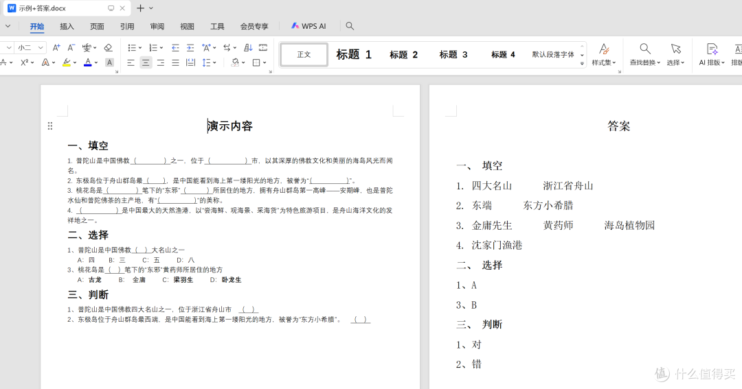The height and width of the screenshot is (389, 742).
Task: Open the 审阅 tab
Action: coord(157,27)
